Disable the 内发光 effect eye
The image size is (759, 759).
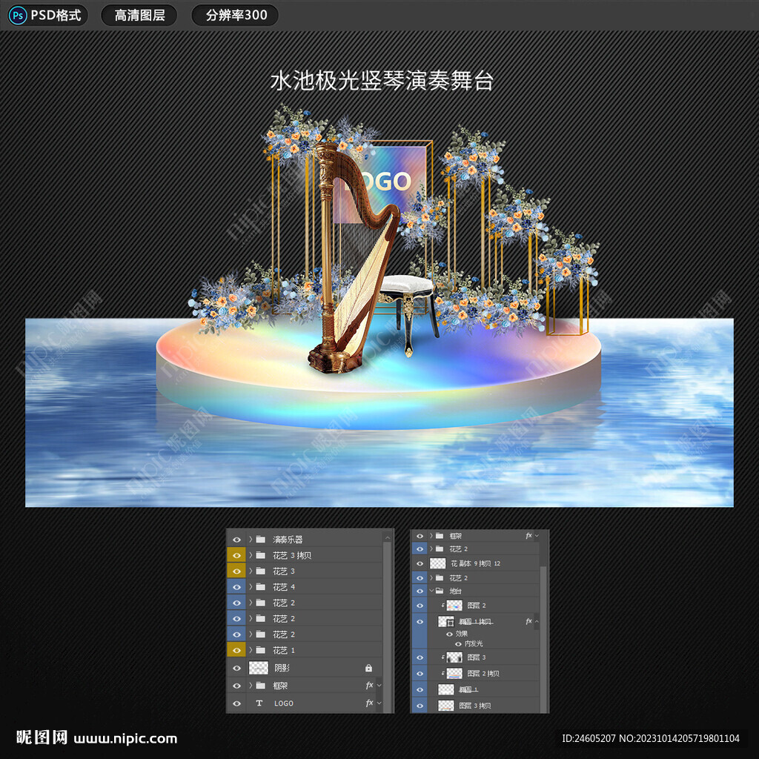coord(458,644)
